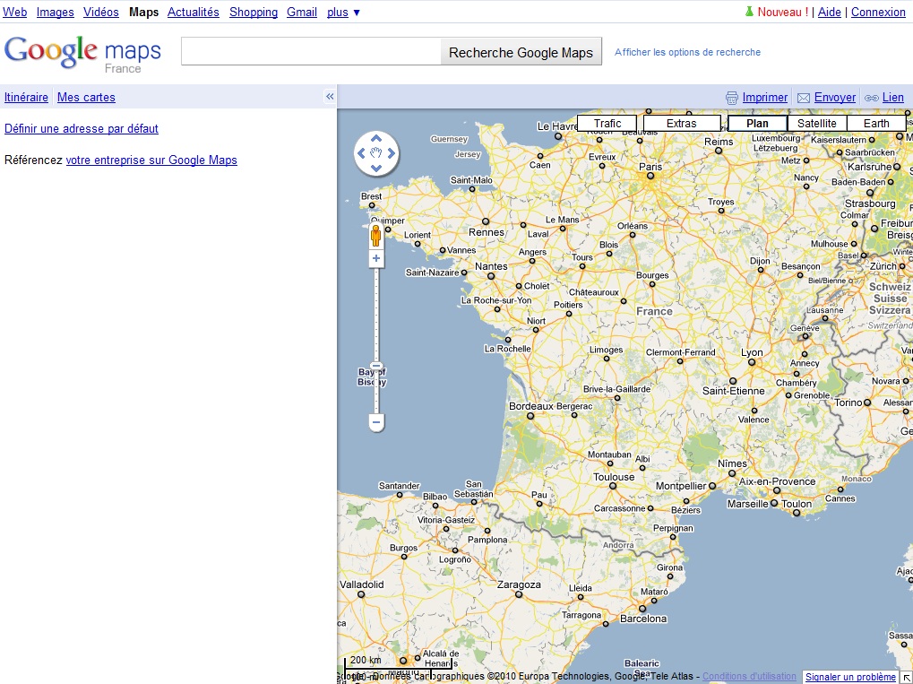Click the Valladolid label on the map

click(362, 585)
